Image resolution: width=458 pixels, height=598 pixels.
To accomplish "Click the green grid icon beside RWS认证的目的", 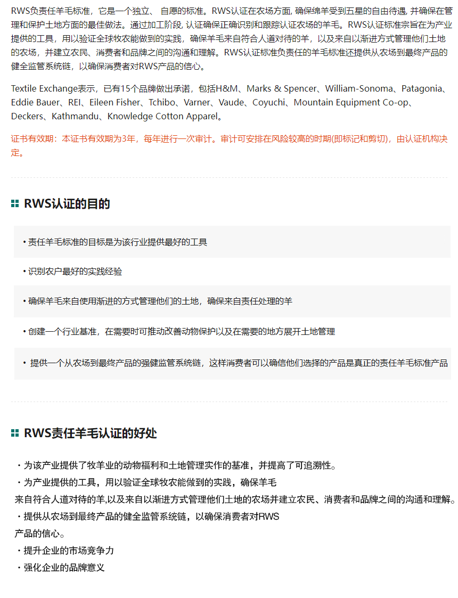I will click(x=15, y=204).
